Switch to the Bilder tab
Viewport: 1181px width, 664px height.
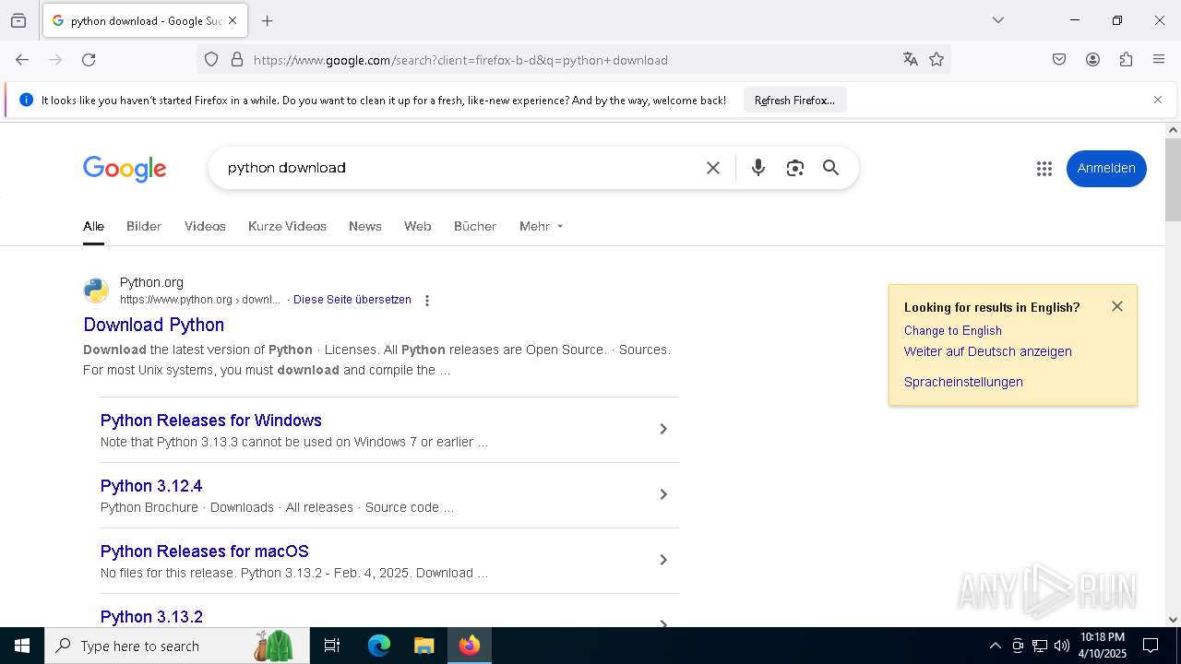point(144,226)
